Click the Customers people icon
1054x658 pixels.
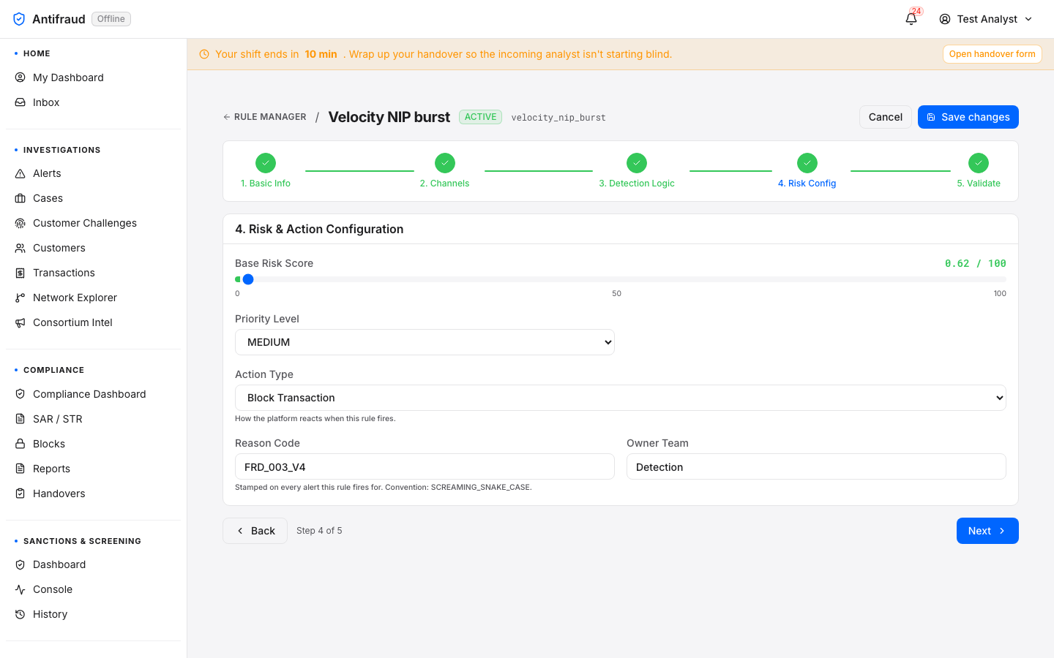20,248
